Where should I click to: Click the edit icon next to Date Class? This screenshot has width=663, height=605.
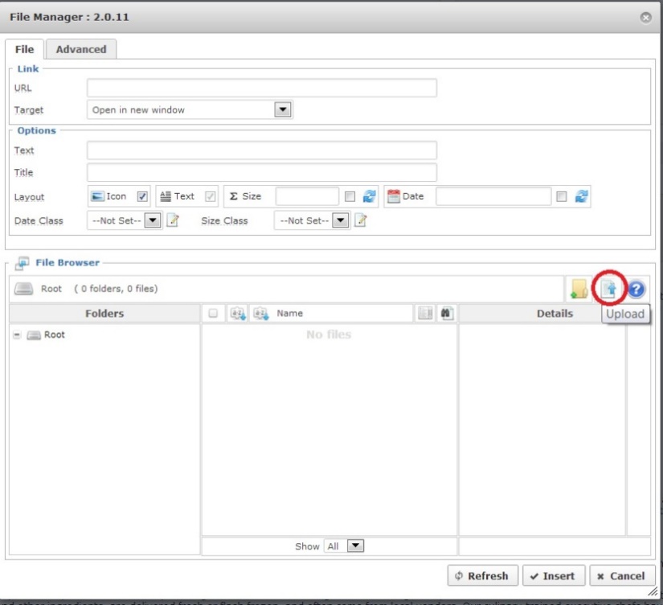click(171, 220)
